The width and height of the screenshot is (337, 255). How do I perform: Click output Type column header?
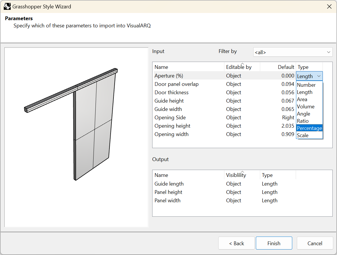278,175
